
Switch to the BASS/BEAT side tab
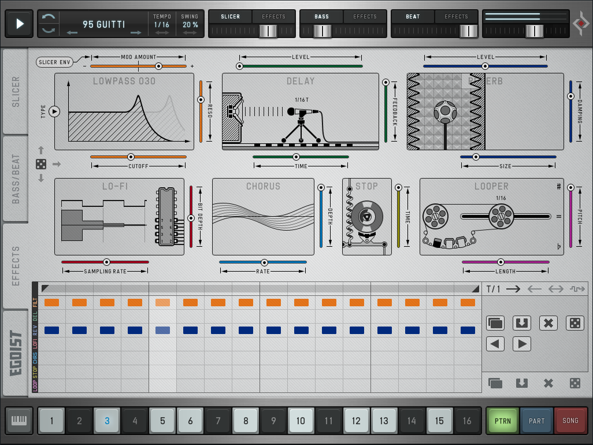point(16,179)
